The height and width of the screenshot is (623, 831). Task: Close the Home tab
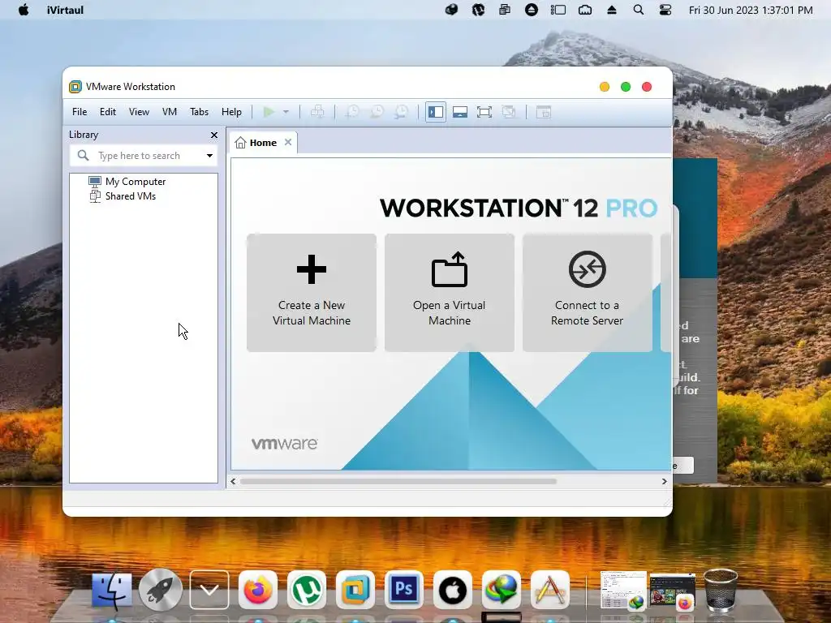coord(288,142)
